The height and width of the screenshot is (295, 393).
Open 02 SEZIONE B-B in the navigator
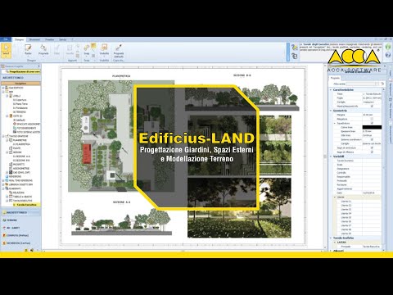click(x=21, y=161)
